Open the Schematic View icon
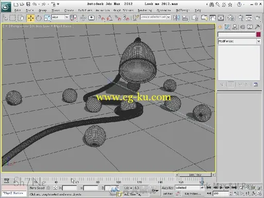The image size is (264, 198). 221,18
